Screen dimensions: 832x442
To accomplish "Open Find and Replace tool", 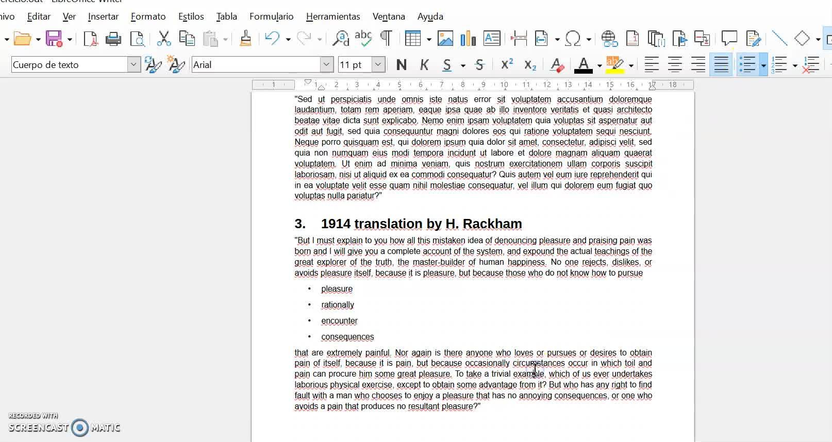I will [340, 39].
